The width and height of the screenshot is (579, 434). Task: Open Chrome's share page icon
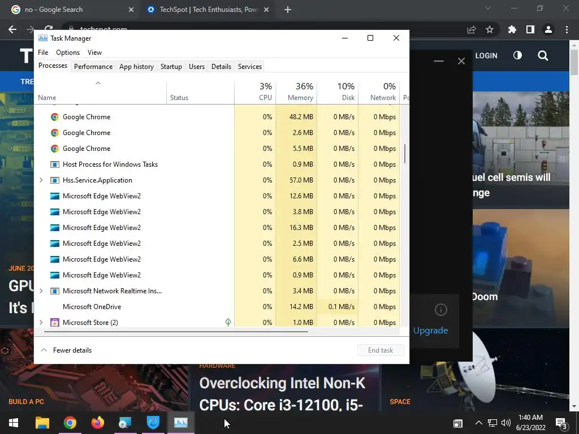tap(472, 29)
